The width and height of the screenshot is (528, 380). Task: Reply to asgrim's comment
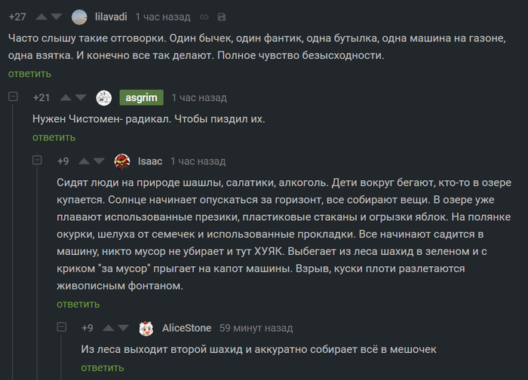(x=54, y=137)
